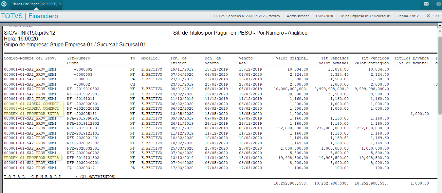Click the PRODEX-01-PROVEDOR EXTRA supplier in the NF -202005131 row
This screenshot has width=442, height=193.
click(x=31, y=114)
